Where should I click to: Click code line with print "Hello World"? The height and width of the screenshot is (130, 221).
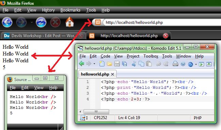[x=149, y=87]
